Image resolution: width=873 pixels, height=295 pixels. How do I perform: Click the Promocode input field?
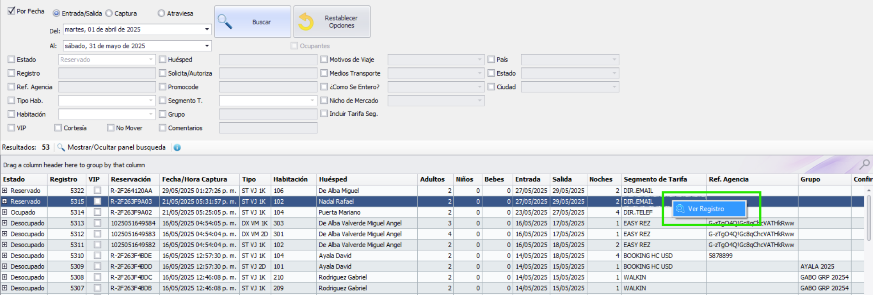tap(268, 87)
